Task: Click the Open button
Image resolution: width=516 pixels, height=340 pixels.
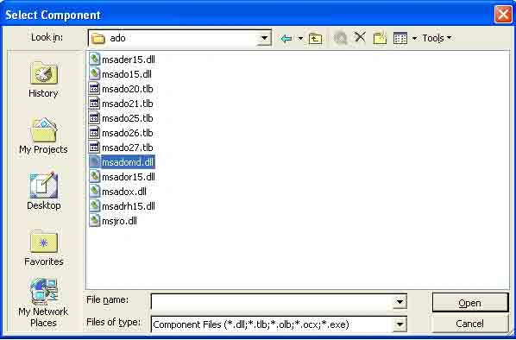Action: coord(470,303)
